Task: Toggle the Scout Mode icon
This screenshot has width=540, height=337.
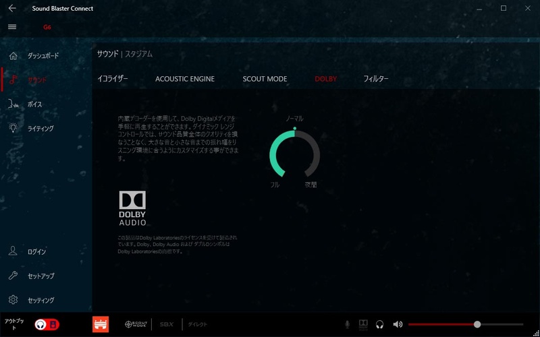Action: (136, 324)
